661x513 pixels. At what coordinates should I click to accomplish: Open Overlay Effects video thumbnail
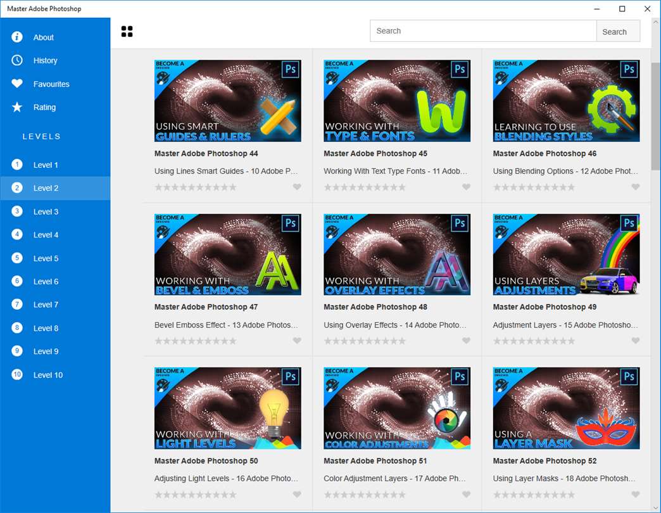point(397,254)
